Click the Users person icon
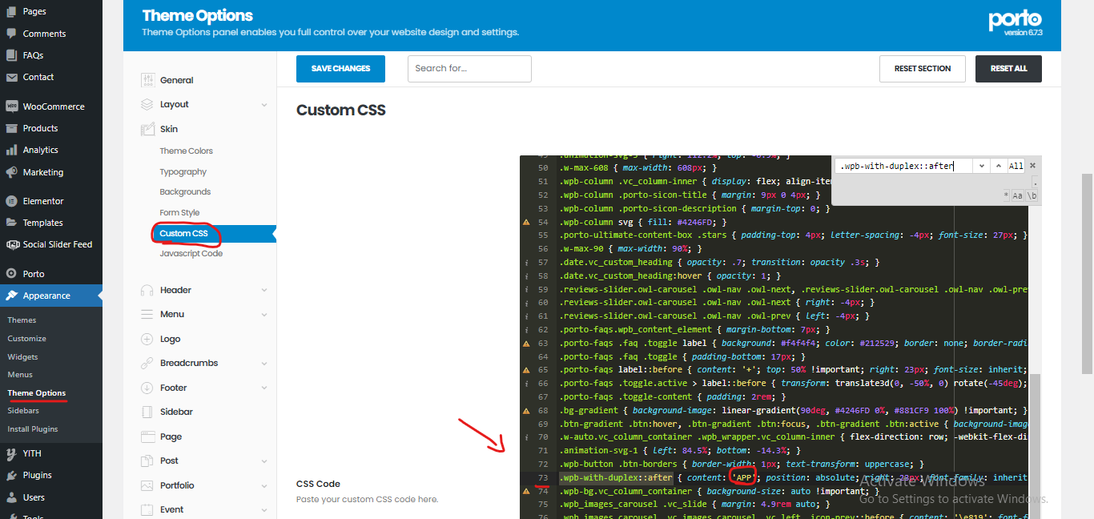Image resolution: width=1094 pixels, height=519 pixels. (x=11, y=497)
